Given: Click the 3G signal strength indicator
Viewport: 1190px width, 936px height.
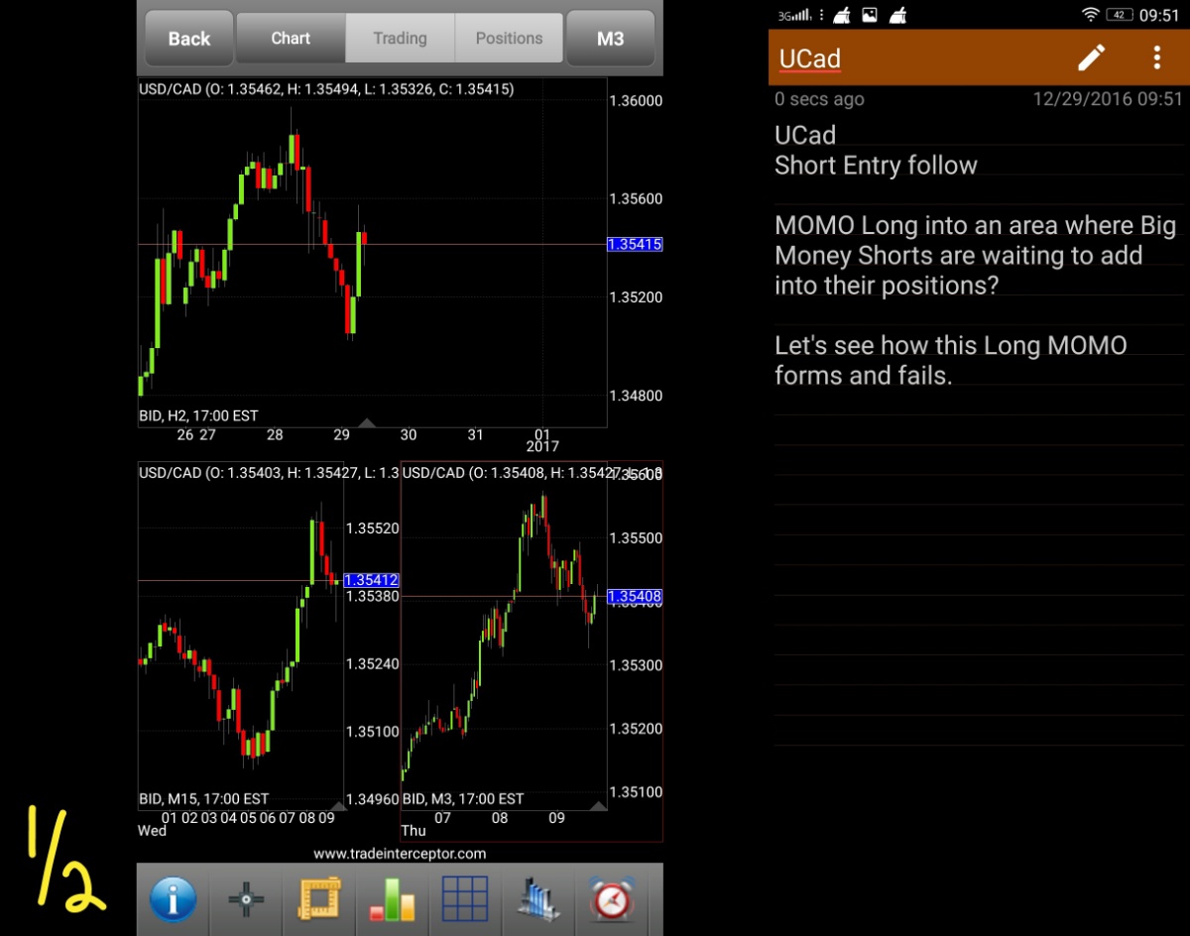Looking at the screenshot, I should [793, 15].
